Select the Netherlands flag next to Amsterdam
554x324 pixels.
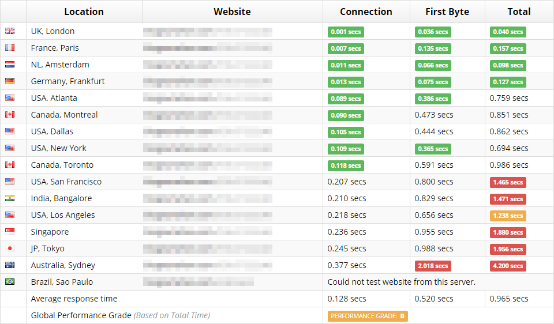(10, 65)
